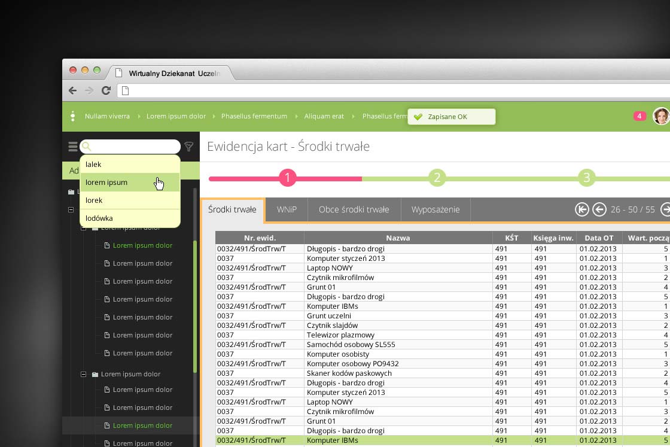Click 'Nullam viverra' breadcrumb link
This screenshot has width=670, height=447.
click(x=107, y=116)
